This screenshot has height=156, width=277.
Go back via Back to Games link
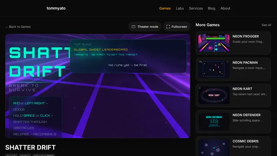[x=18, y=27]
